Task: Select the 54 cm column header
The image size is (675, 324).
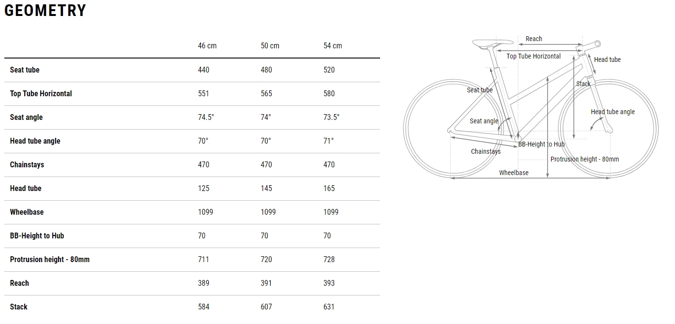Action: tap(333, 45)
